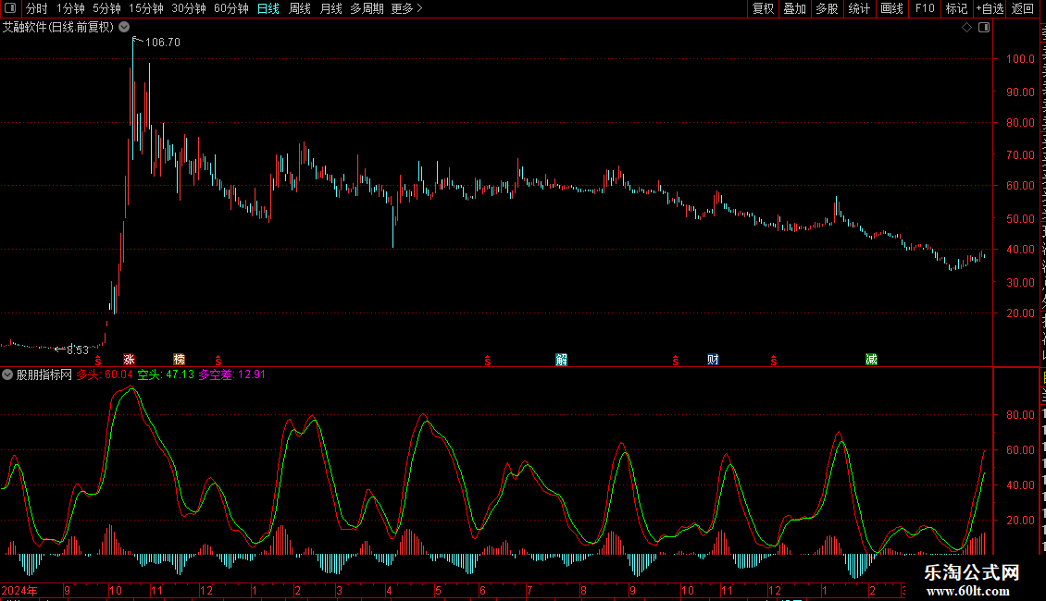The height and width of the screenshot is (601, 1046).
Task: Click the 标记 mark button
Action: (956, 8)
